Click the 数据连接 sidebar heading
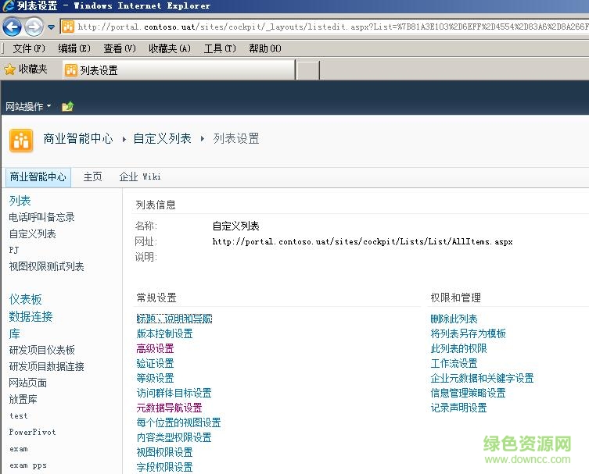589x474 pixels. [31, 316]
